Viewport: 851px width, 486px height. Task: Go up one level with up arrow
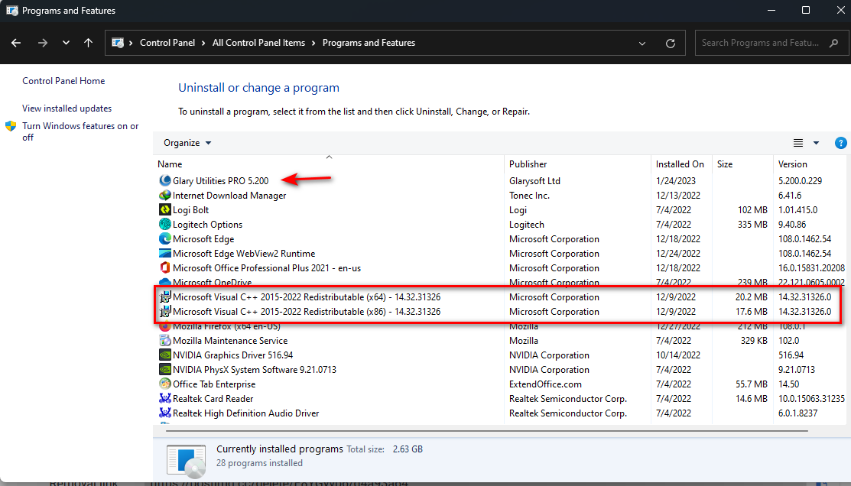click(x=89, y=43)
